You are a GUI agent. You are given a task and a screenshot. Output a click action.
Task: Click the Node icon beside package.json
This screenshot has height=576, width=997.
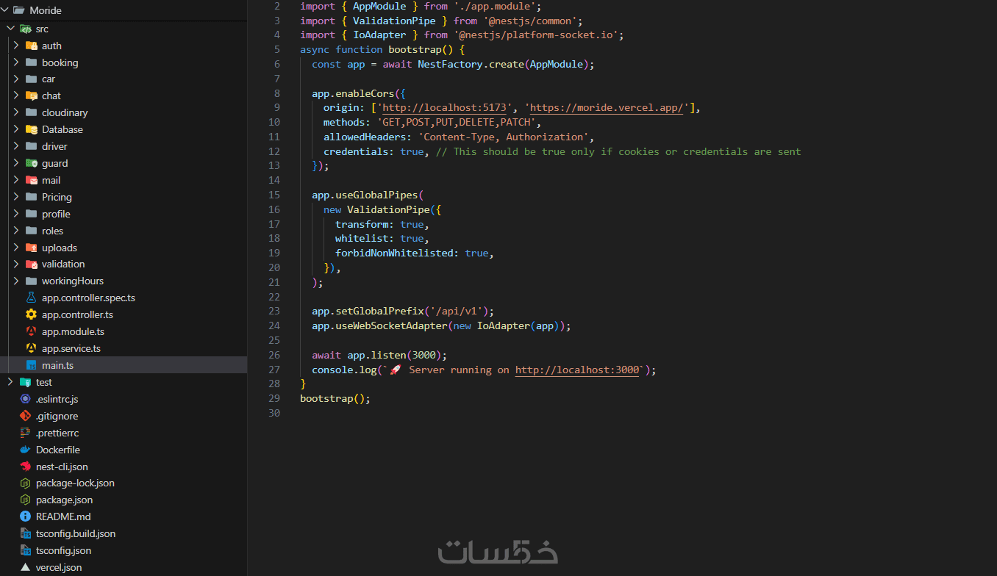25,500
